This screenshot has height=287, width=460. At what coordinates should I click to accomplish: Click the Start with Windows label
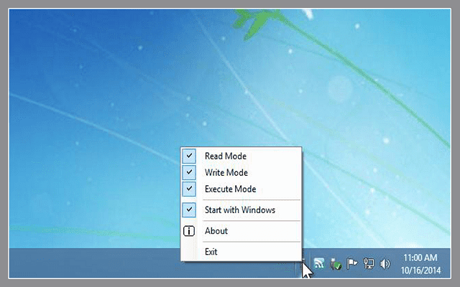tap(239, 210)
